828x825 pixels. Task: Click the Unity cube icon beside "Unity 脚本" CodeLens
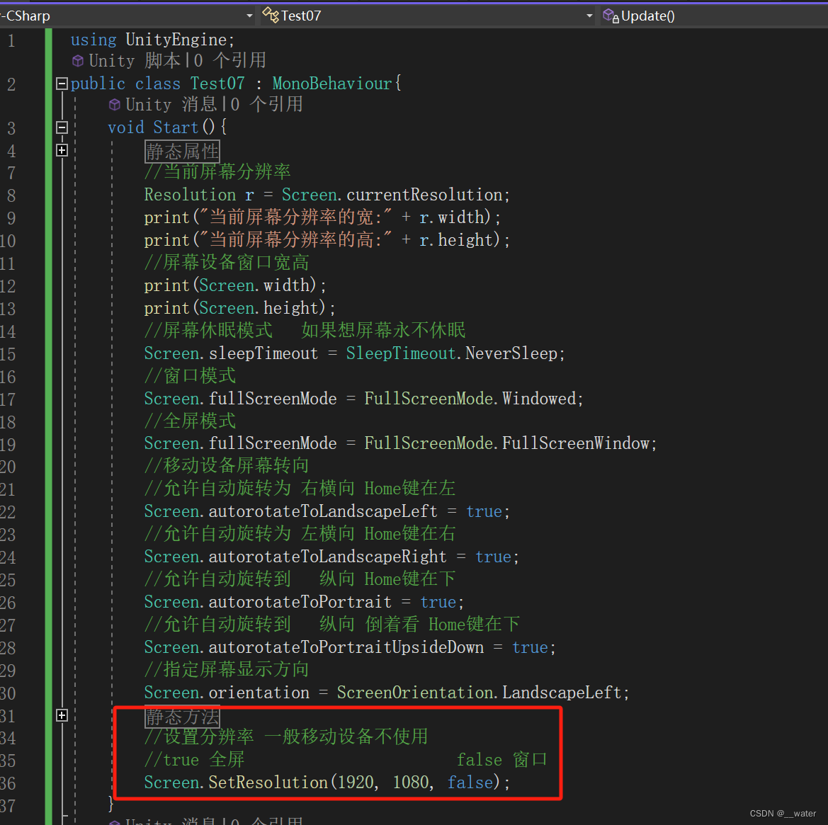(x=78, y=60)
